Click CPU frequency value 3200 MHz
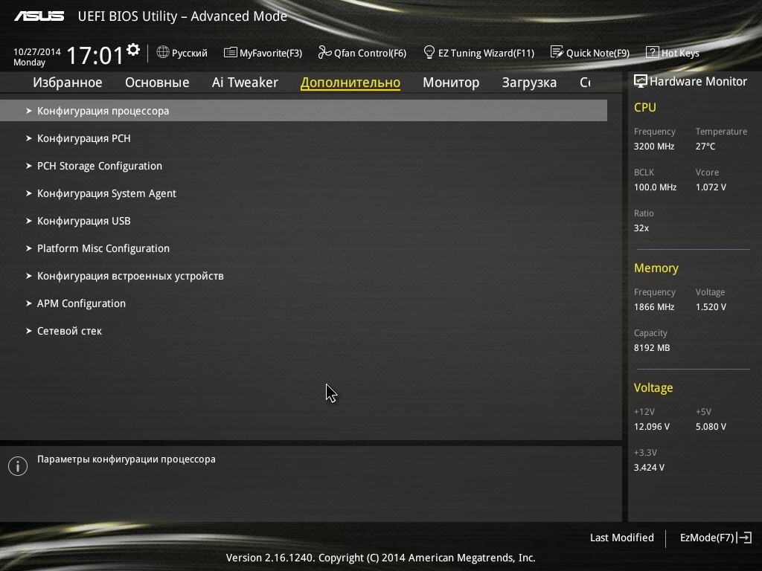 coord(654,146)
